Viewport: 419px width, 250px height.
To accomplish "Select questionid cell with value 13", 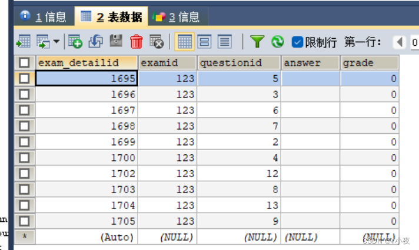I will point(239,205).
